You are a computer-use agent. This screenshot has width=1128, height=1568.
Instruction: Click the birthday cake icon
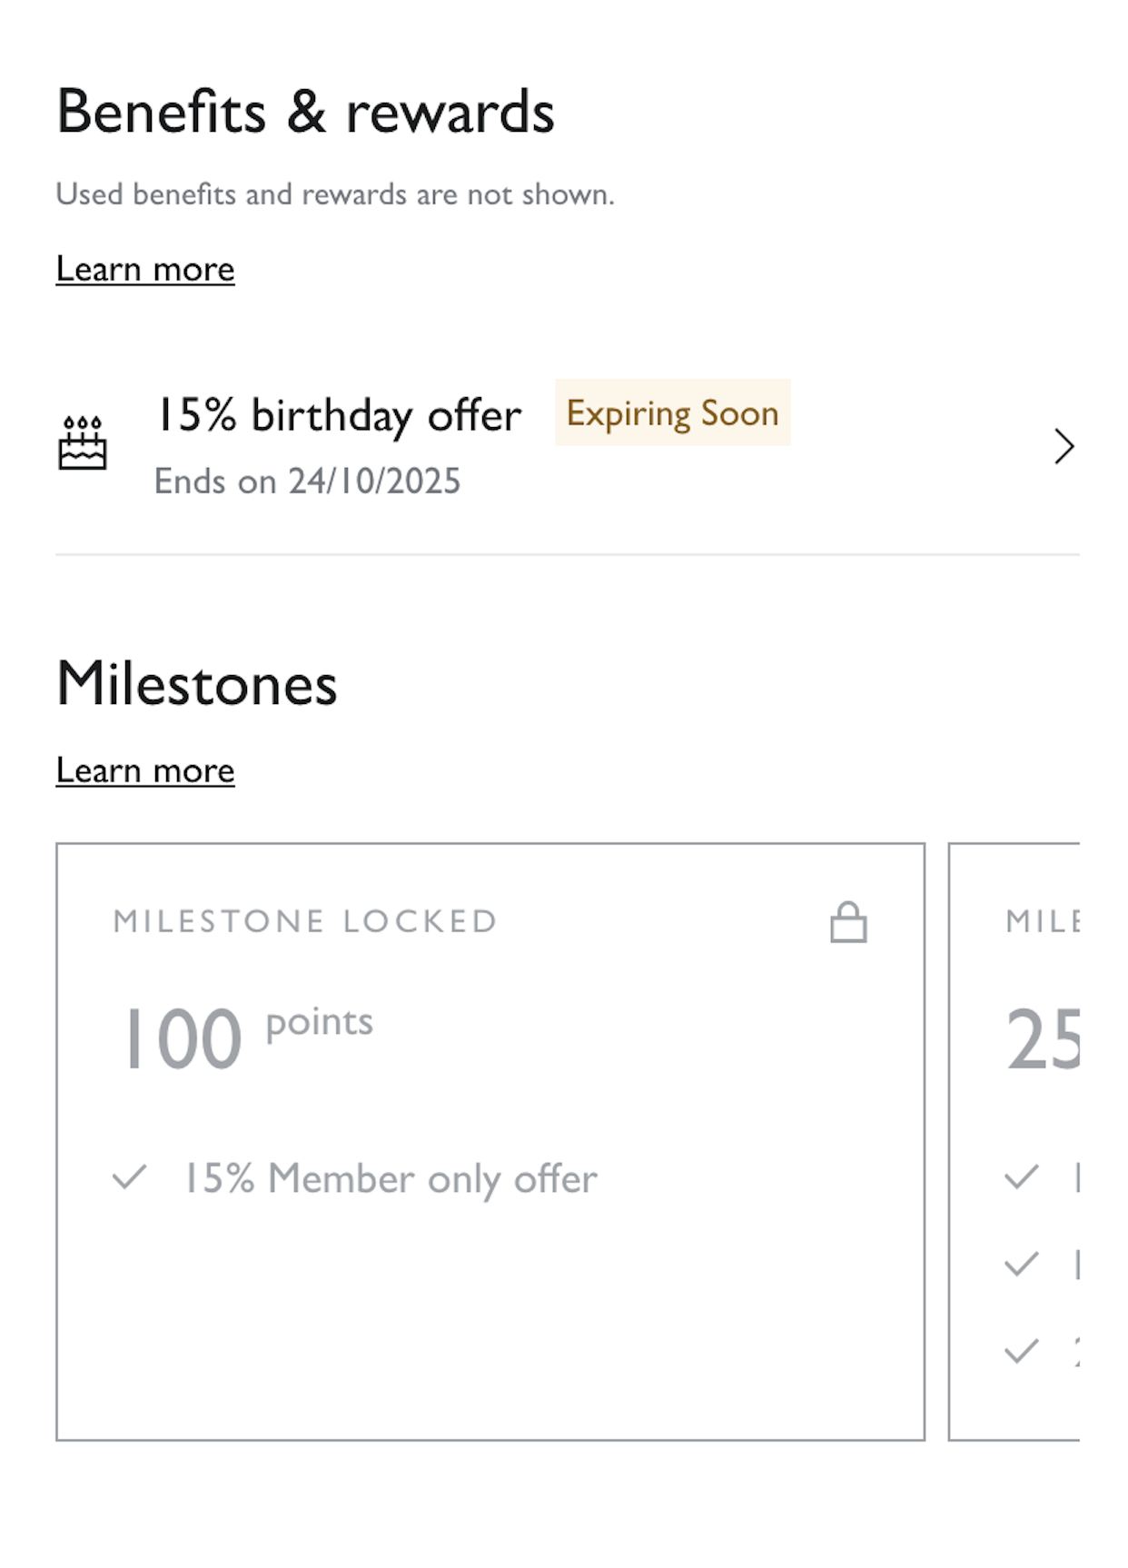pos(83,443)
